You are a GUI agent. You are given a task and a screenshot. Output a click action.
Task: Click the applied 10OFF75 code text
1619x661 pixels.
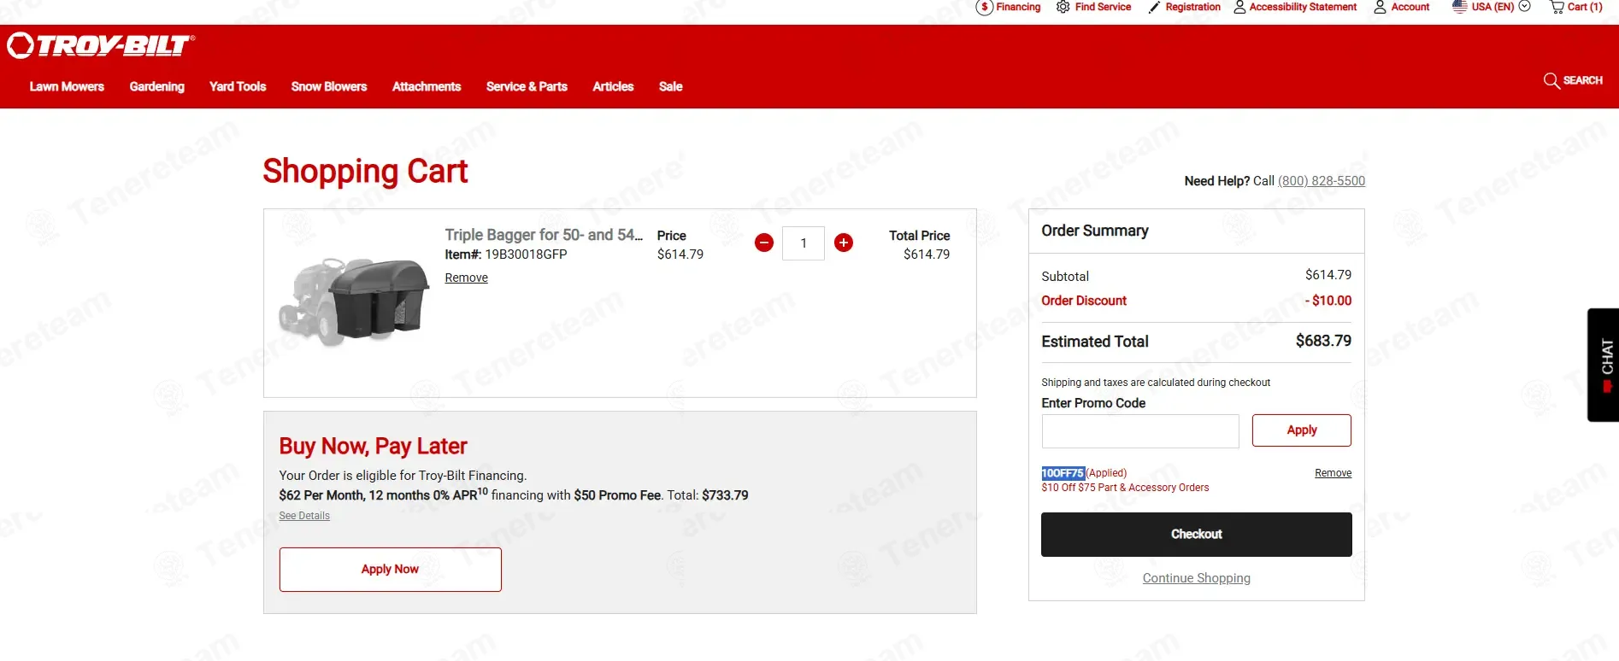1063,473
